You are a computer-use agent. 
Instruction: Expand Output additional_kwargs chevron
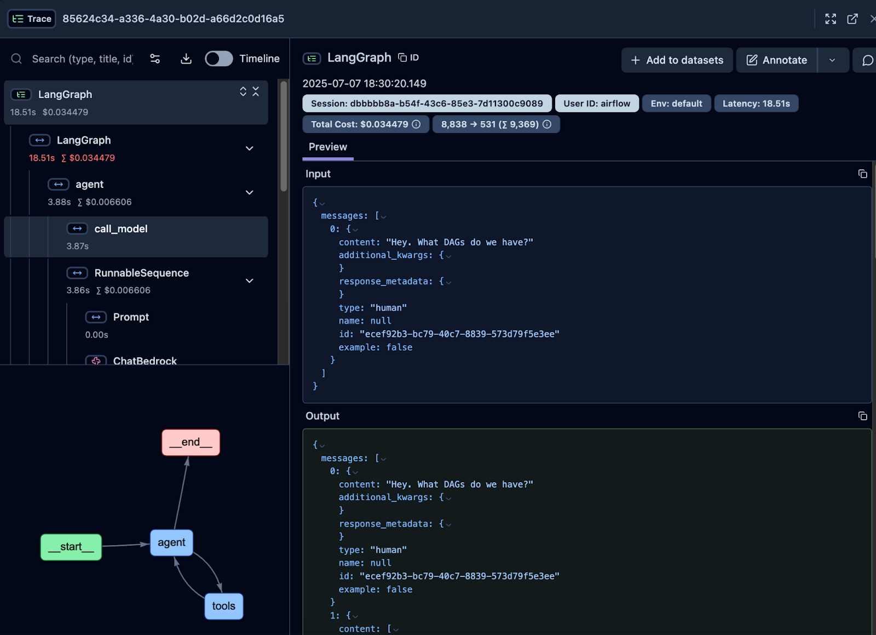(448, 498)
